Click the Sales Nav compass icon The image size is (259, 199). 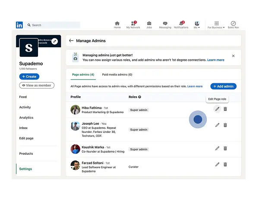point(233,23)
